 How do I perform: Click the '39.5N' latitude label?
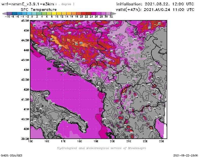[x=25, y=139]
